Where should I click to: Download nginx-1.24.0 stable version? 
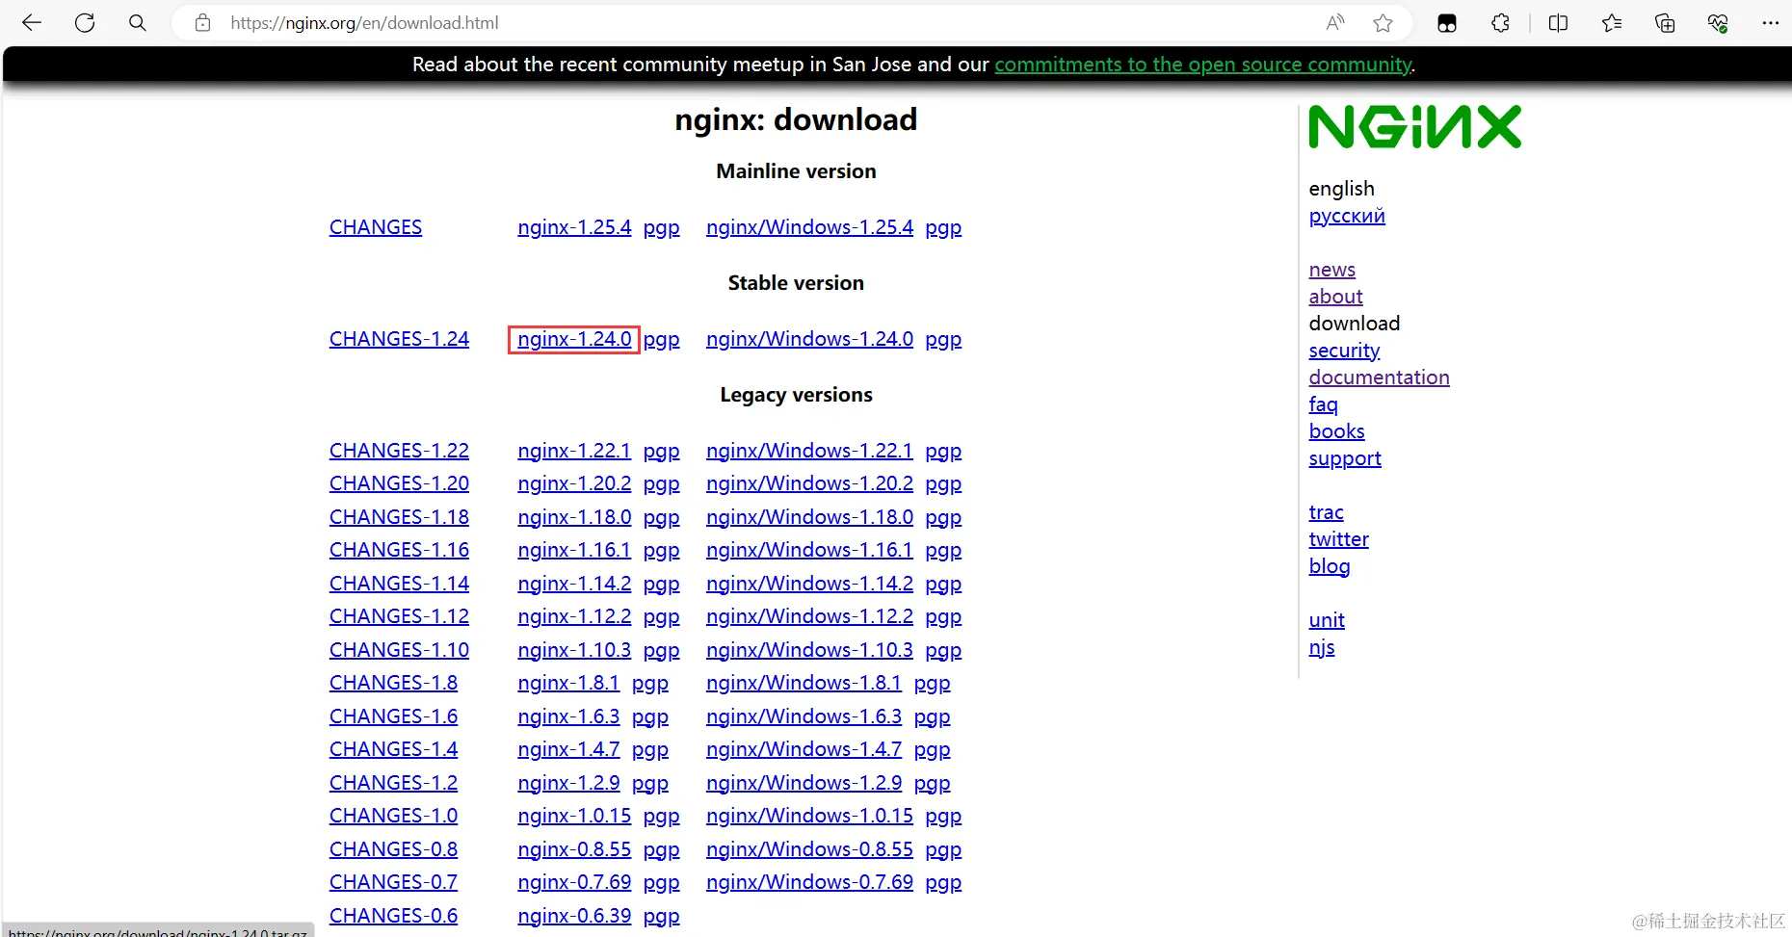pos(573,339)
